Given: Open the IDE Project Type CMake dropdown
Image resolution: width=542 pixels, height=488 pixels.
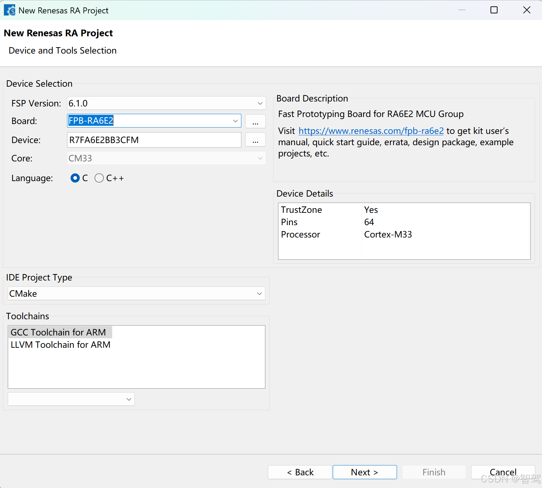Looking at the screenshot, I should tap(136, 294).
